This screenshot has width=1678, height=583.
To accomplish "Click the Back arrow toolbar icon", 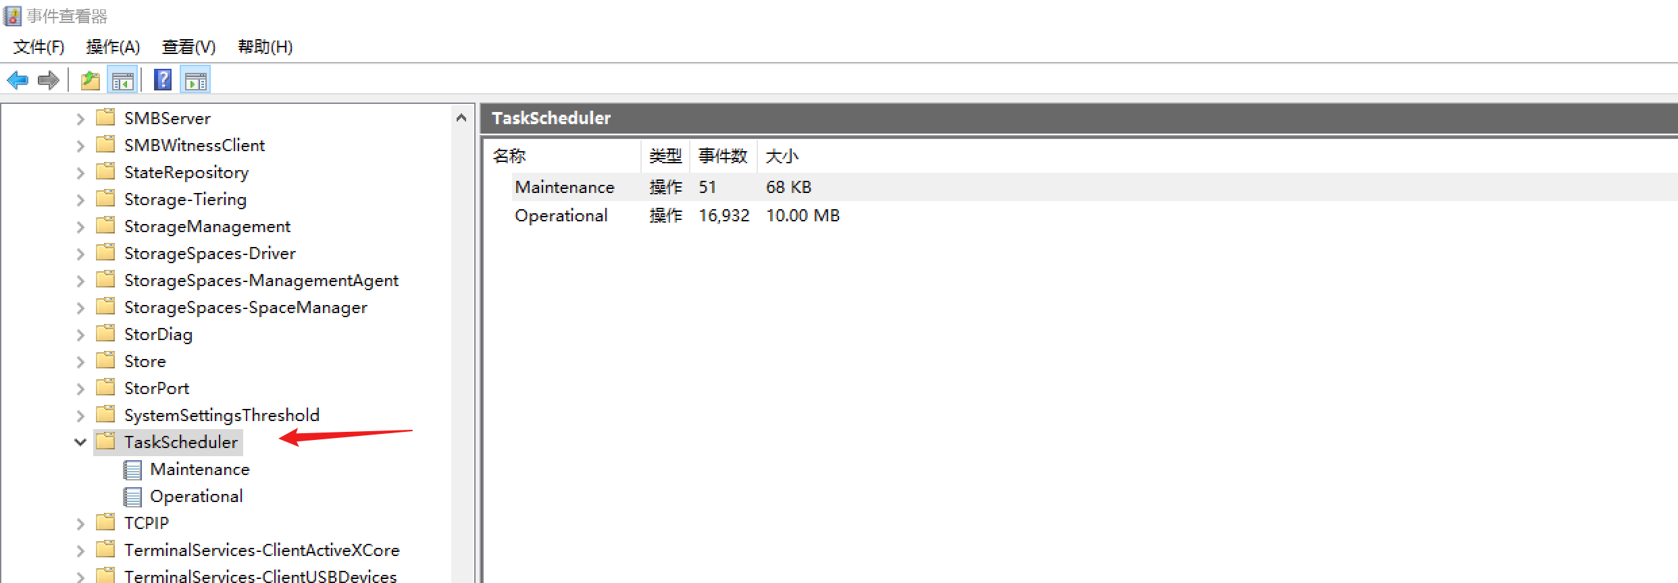I will pyautogui.click(x=18, y=81).
